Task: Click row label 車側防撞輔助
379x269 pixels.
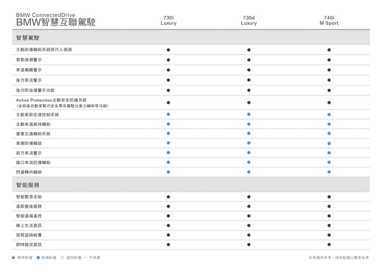Action: pyautogui.click(x=29, y=143)
